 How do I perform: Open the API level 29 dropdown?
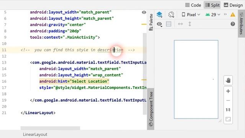click(213, 15)
